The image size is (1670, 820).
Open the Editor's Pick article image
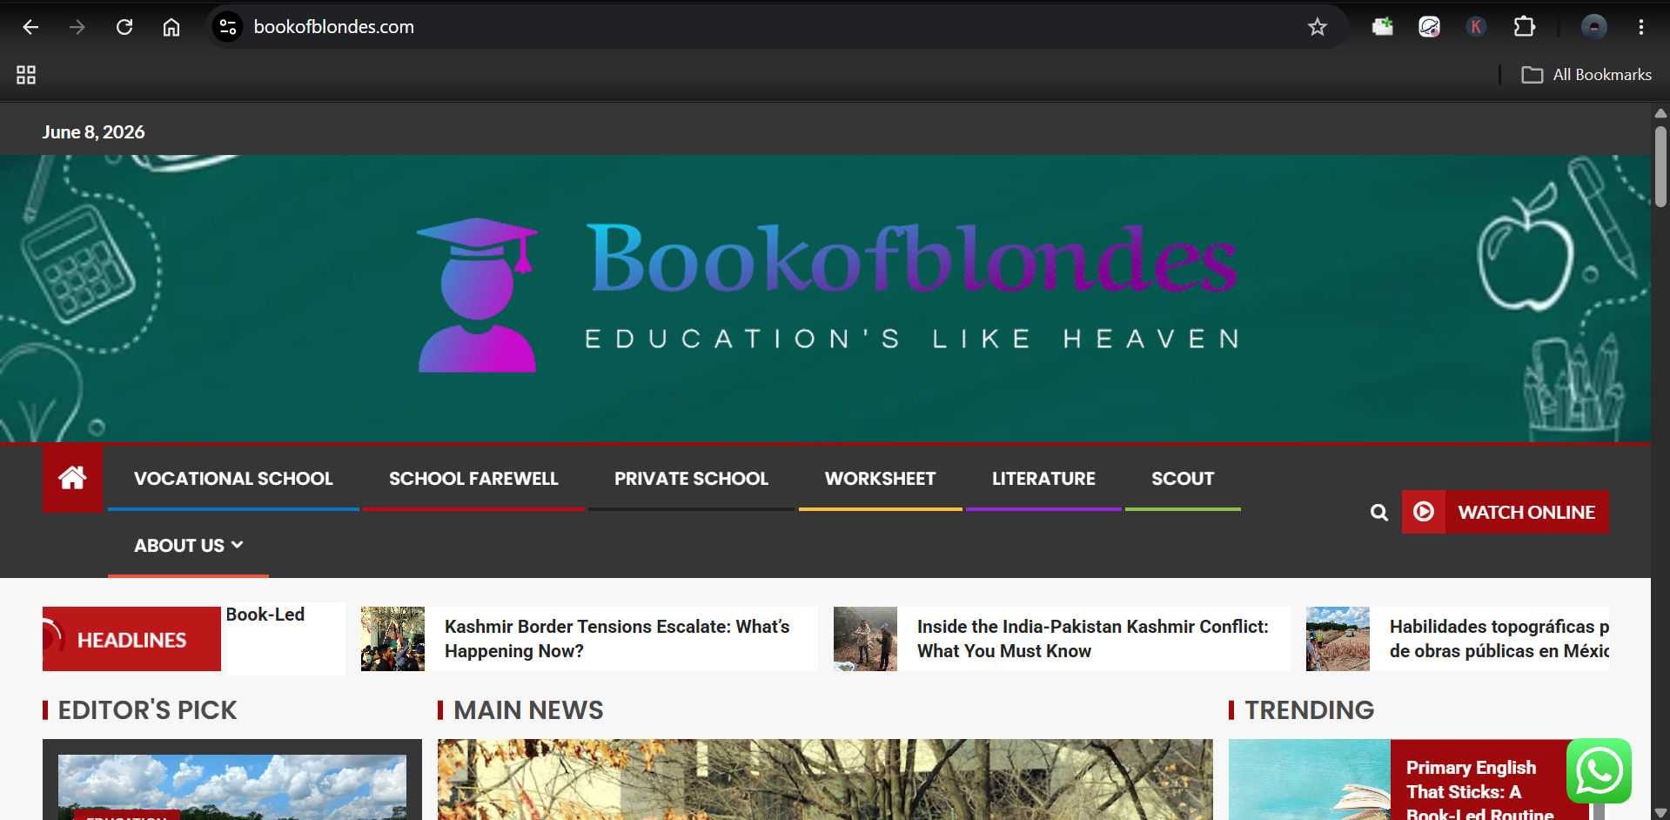[231, 787]
